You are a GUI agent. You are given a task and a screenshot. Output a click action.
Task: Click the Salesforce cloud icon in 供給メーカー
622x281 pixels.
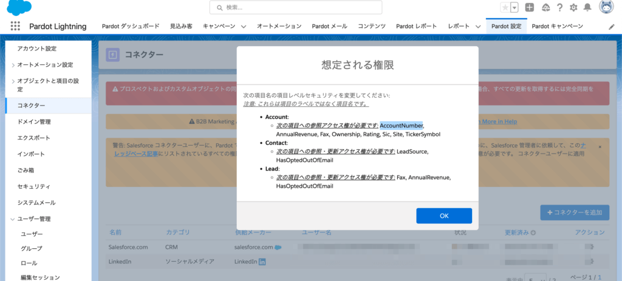(278, 247)
